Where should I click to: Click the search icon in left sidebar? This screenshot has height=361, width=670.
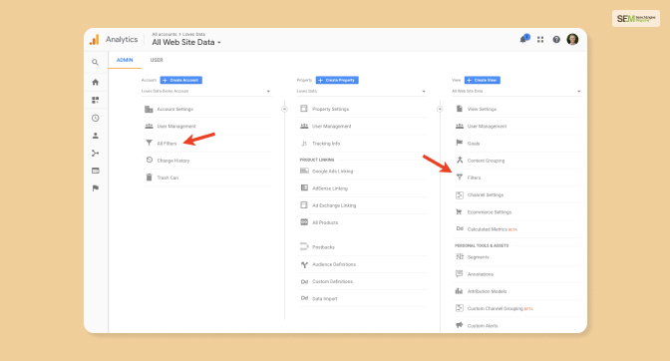pyautogui.click(x=96, y=63)
